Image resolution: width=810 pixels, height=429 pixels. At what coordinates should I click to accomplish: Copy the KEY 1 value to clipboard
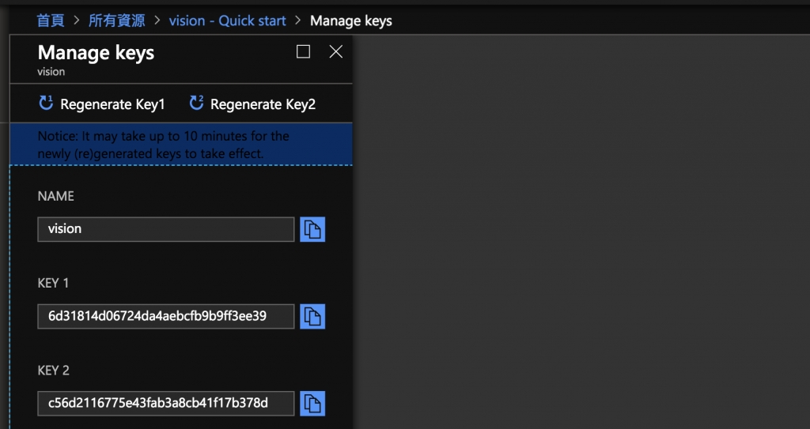(312, 317)
